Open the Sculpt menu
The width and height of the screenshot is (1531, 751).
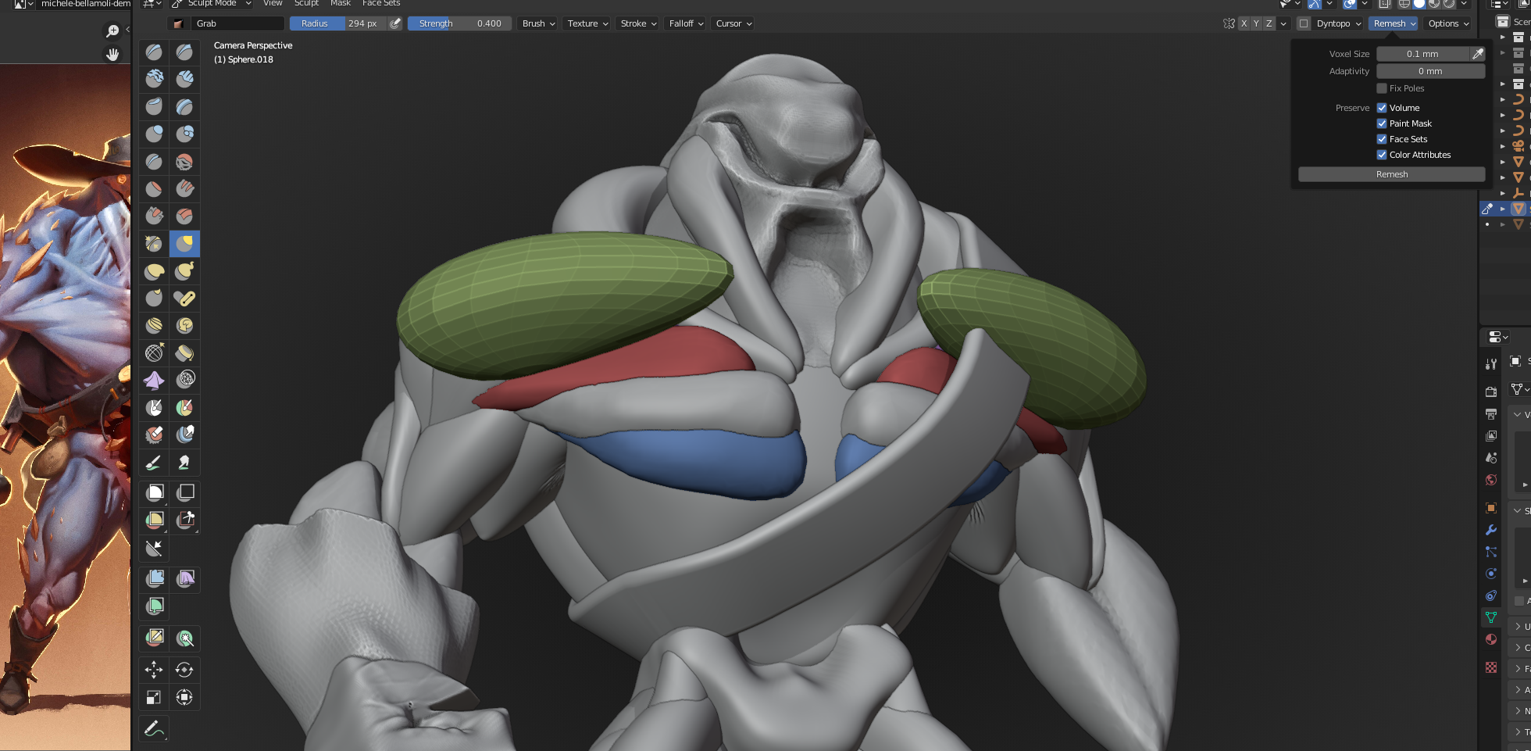pos(306,3)
